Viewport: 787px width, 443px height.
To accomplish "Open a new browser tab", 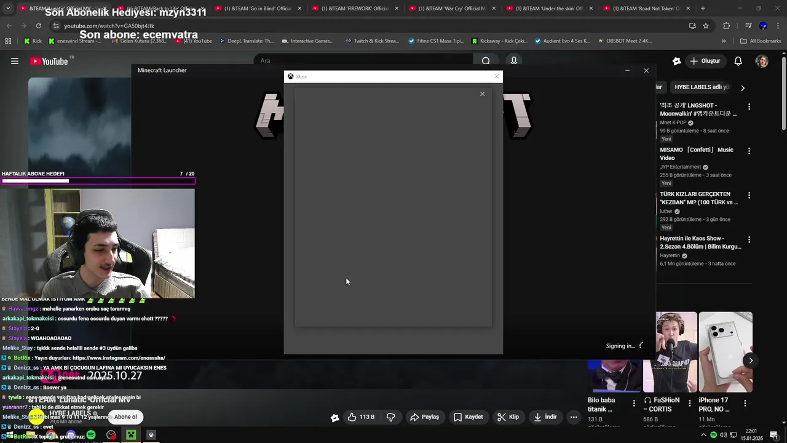I will [703, 9].
